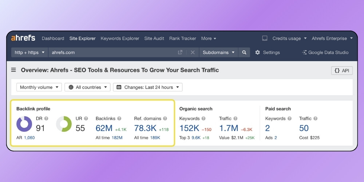This screenshot has width=364, height=182.
Task: Open the 78.3K referring domains link
Action: pos(145,128)
